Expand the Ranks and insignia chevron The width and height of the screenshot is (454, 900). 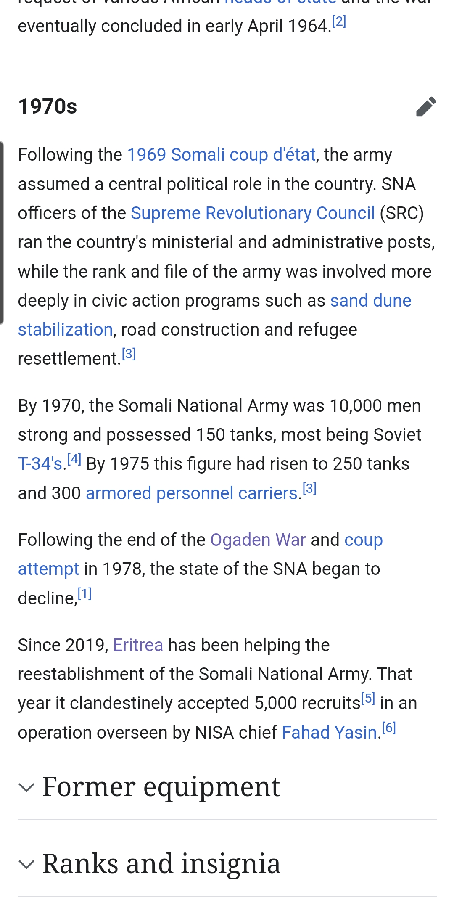point(26,864)
